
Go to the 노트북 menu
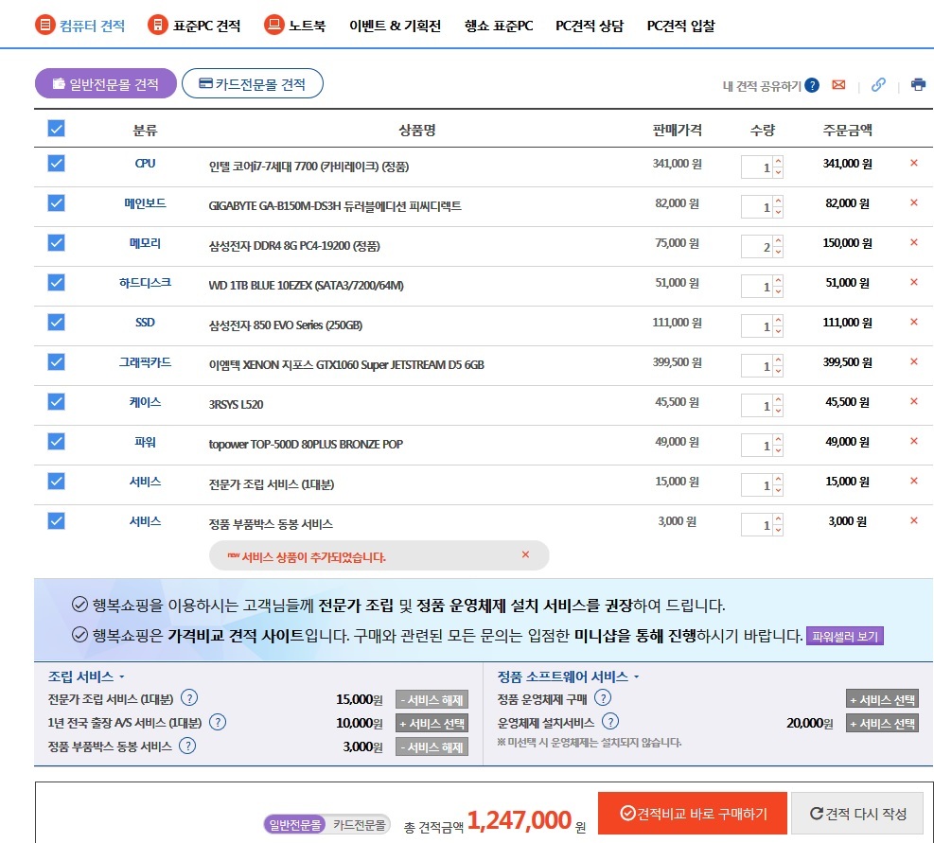tap(295, 26)
